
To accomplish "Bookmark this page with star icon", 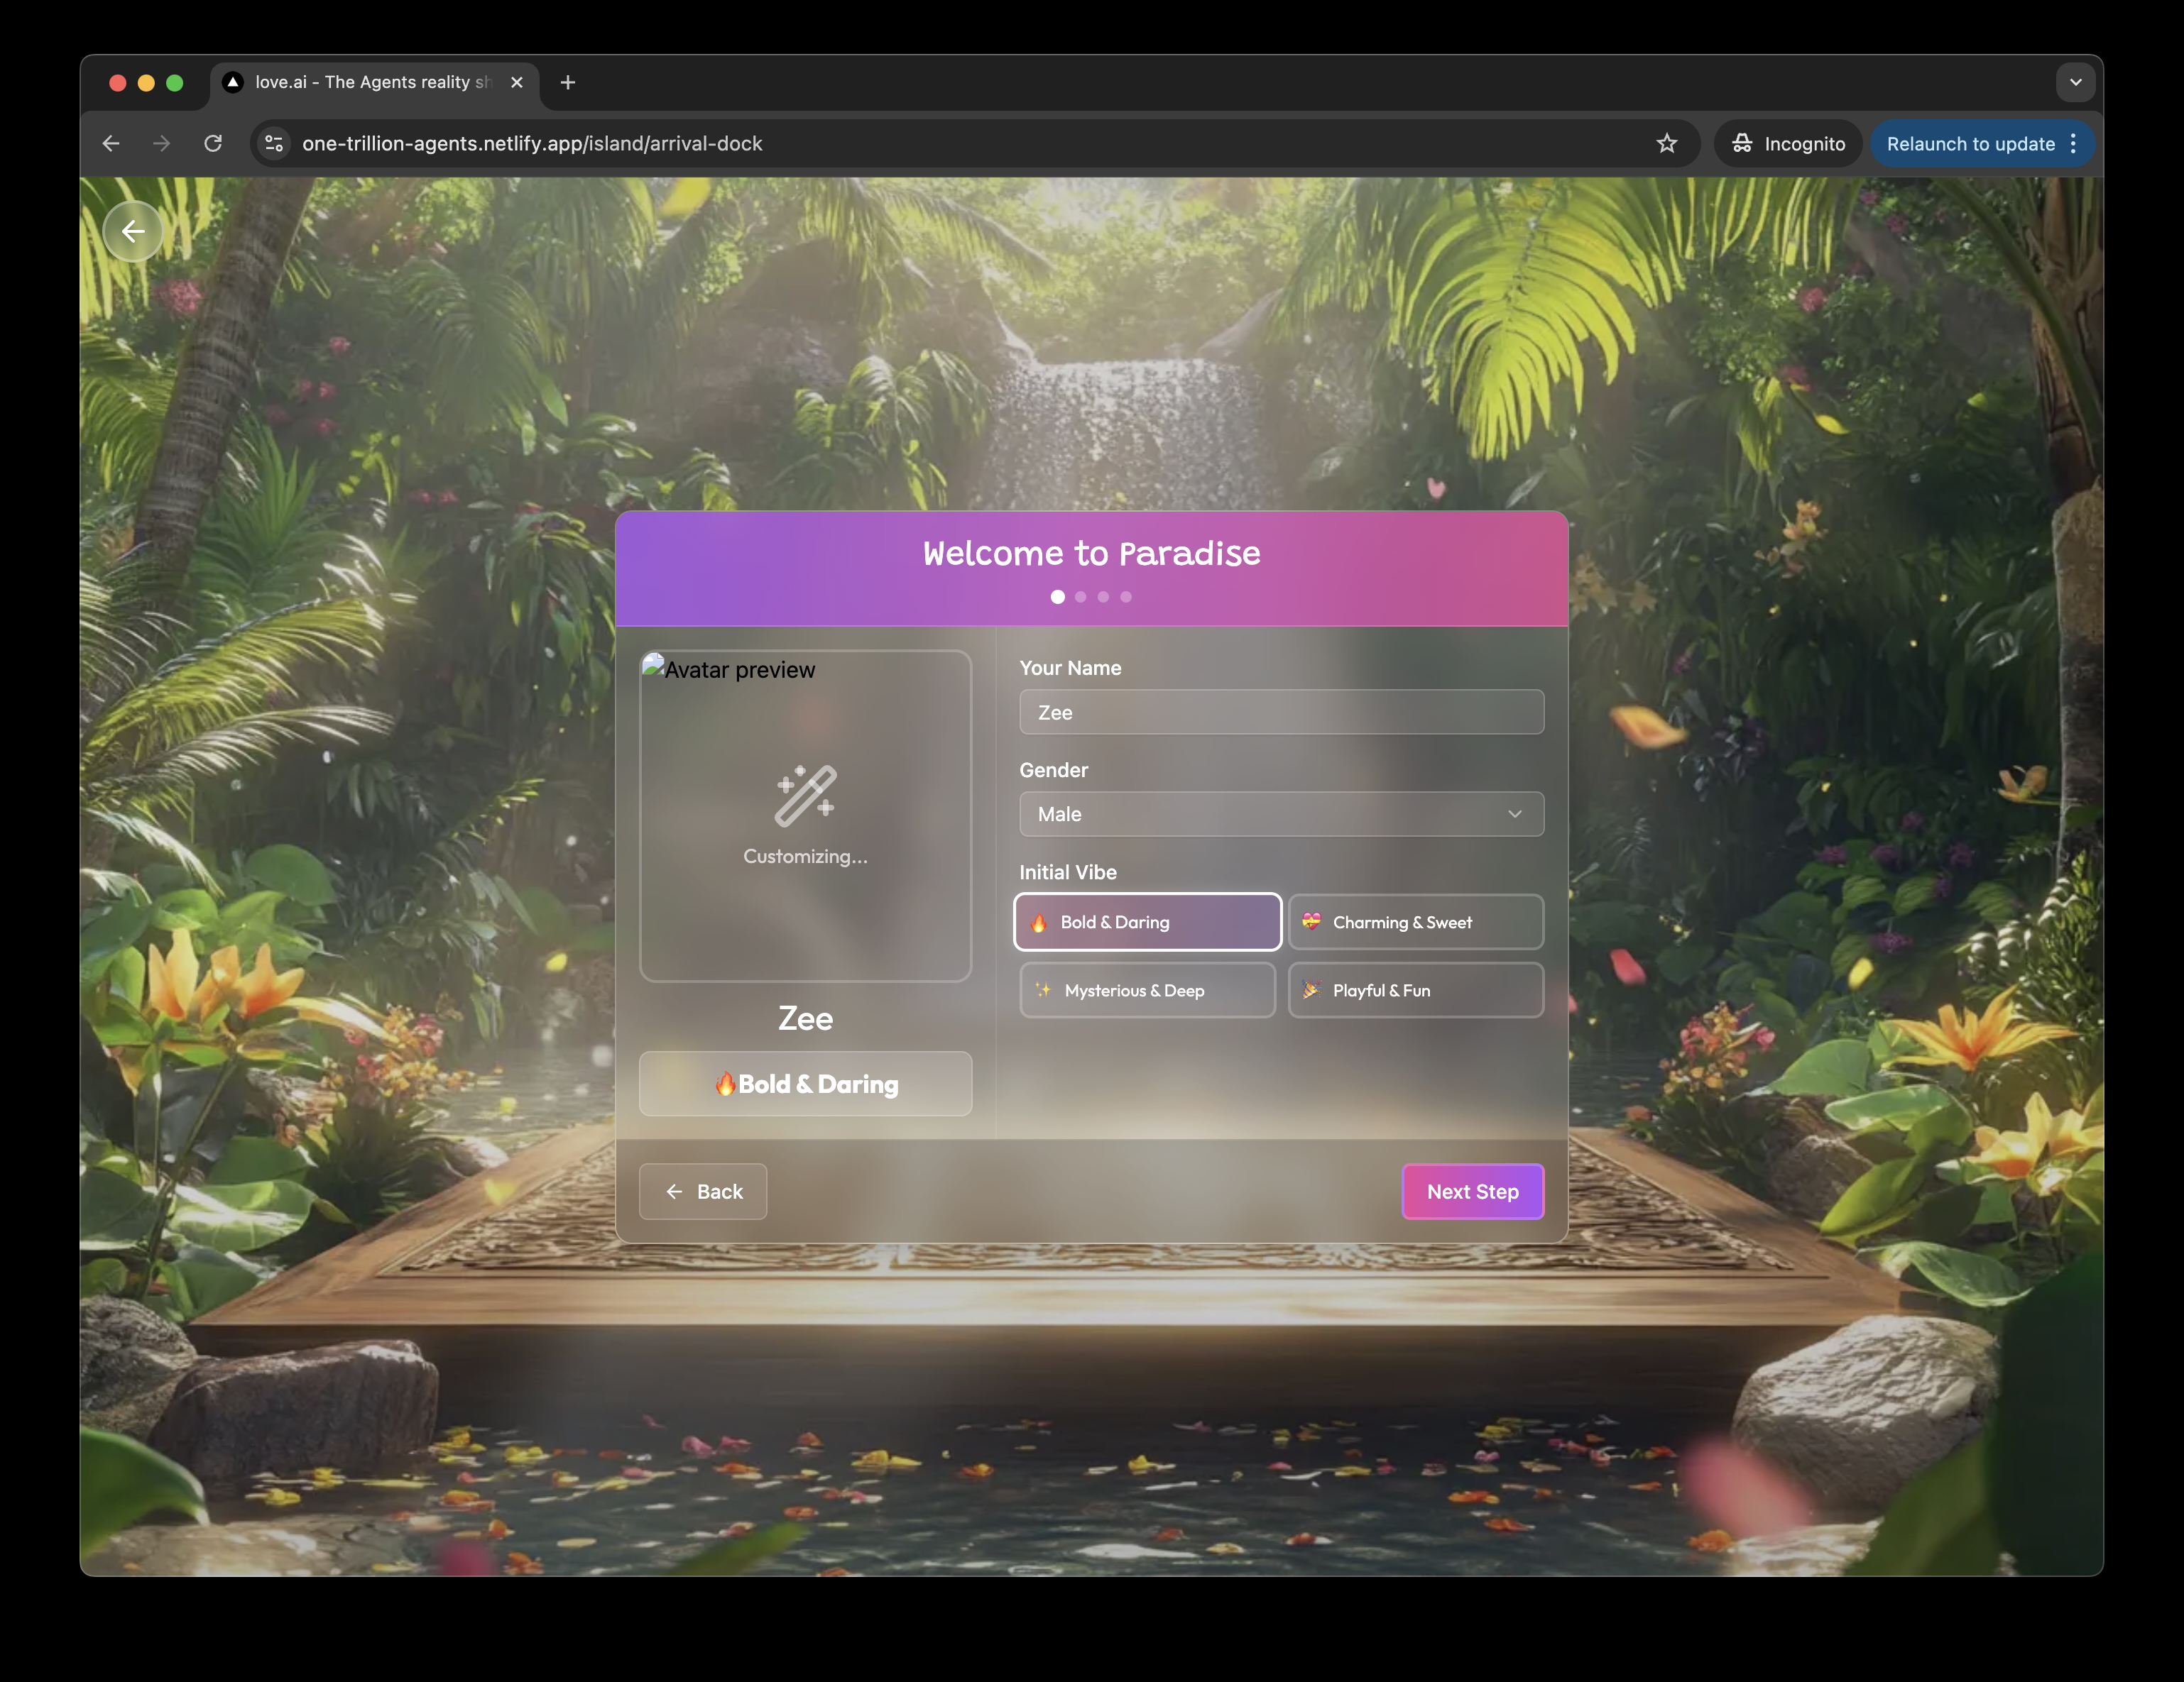I will [x=1666, y=144].
